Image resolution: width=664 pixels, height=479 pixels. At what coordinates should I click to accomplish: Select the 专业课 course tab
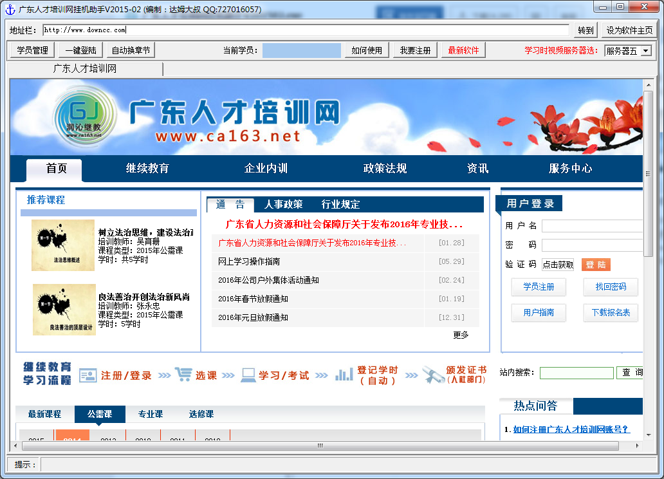click(151, 414)
